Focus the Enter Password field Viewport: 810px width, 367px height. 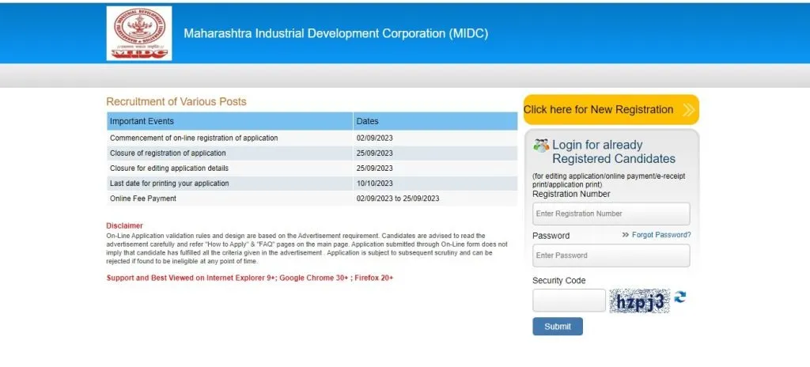611,255
